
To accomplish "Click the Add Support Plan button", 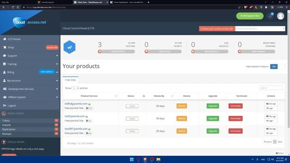I will coord(250,16).
